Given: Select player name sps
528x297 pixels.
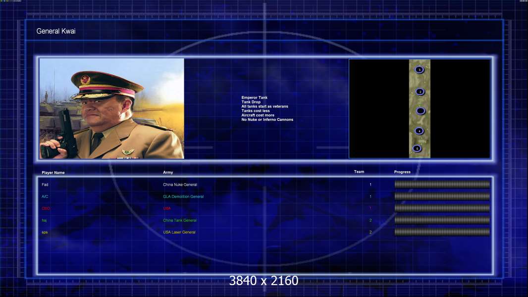Looking at the screenshot, I should (x=45, y=232).
